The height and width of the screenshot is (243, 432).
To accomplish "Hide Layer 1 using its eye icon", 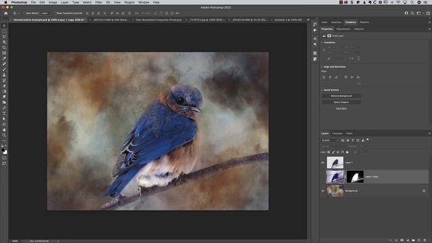I will 323,163.
